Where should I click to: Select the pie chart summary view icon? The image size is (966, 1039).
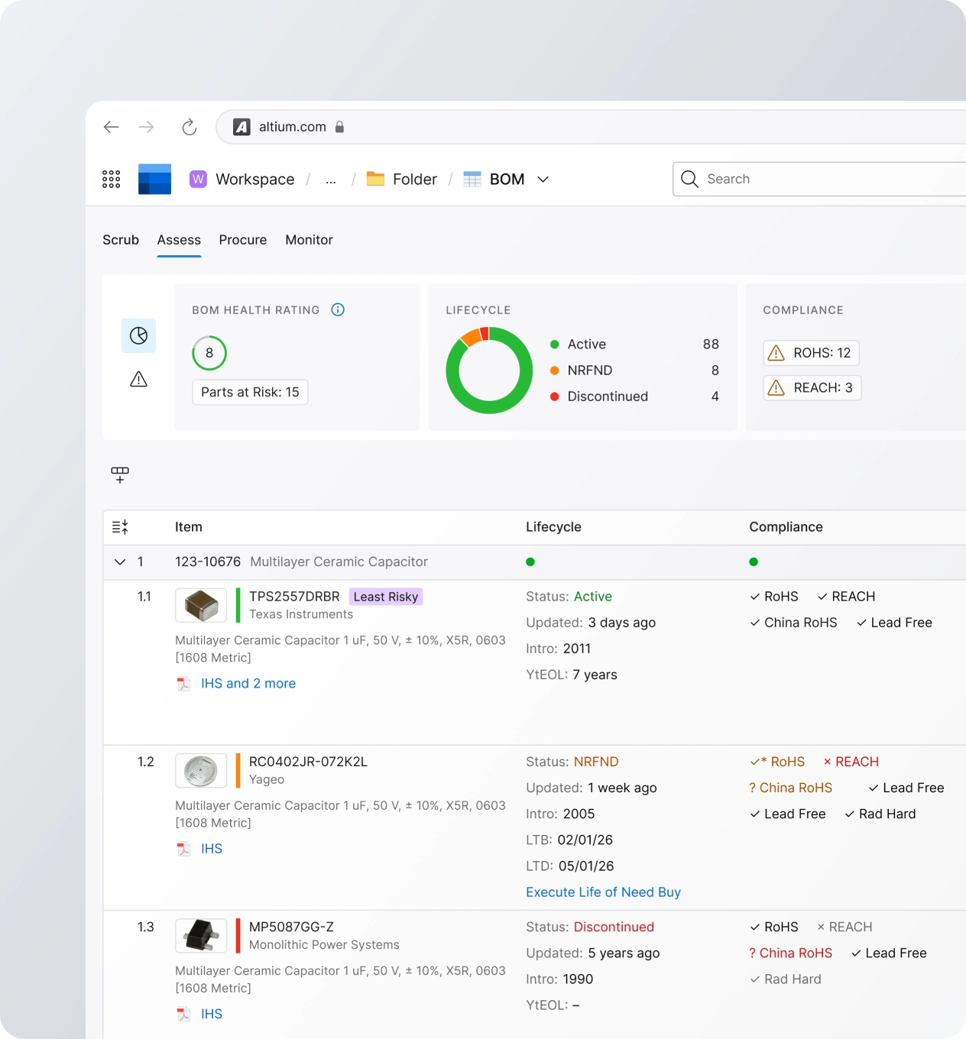coord(138,335)
